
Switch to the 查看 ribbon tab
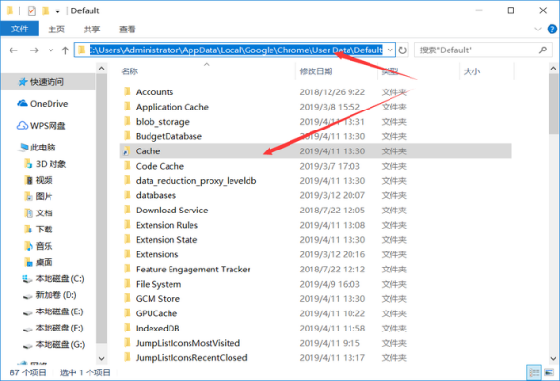point(128,30)
